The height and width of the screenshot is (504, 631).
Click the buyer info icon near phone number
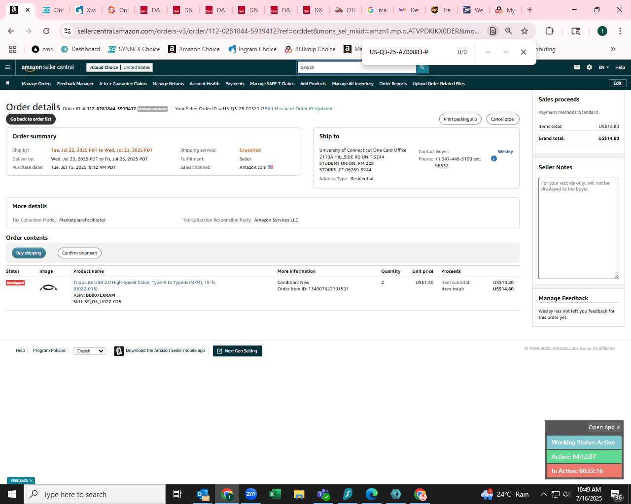point(493,158)
